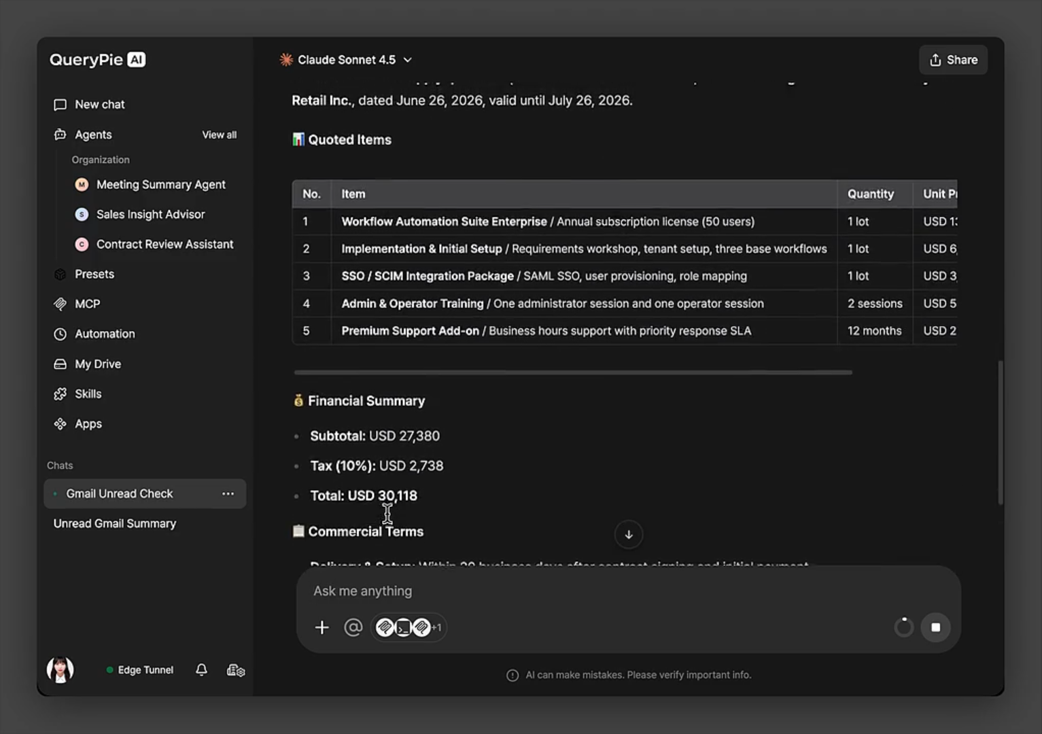This screenshot has height=734, width=1042.
Task: Open the Presets page
Action: pyautogui.click(x=84, y=274)
